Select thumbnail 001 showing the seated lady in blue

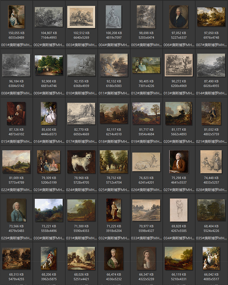coord(16,17)
